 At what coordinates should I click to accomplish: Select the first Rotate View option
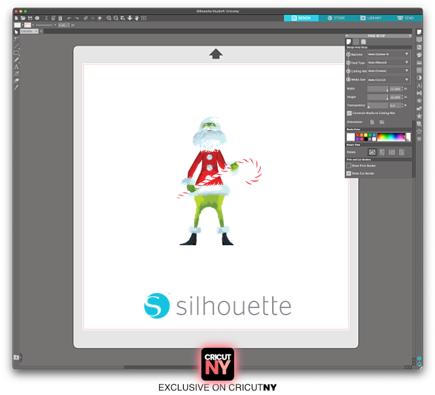(372, 152)
